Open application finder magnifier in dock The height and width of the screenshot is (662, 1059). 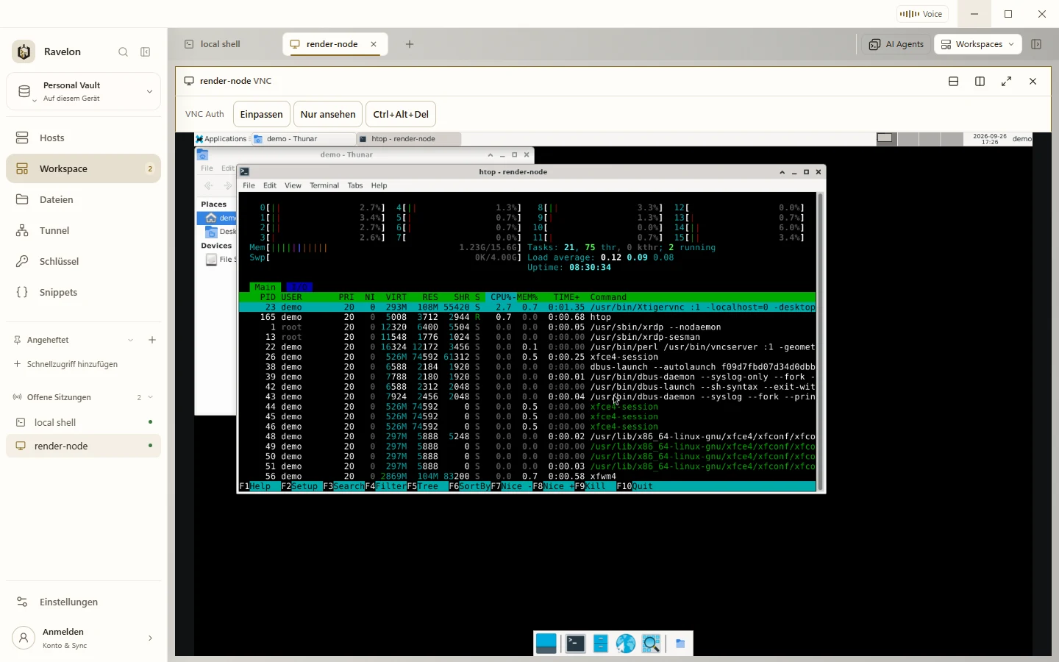tap(652, 644)
